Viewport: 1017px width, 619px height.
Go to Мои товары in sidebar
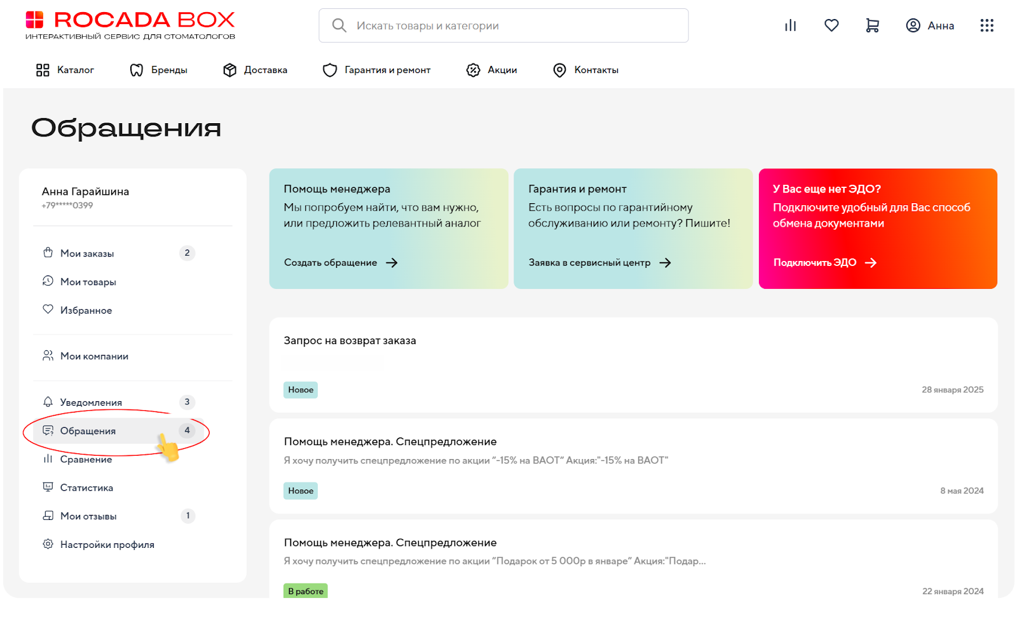88,282
